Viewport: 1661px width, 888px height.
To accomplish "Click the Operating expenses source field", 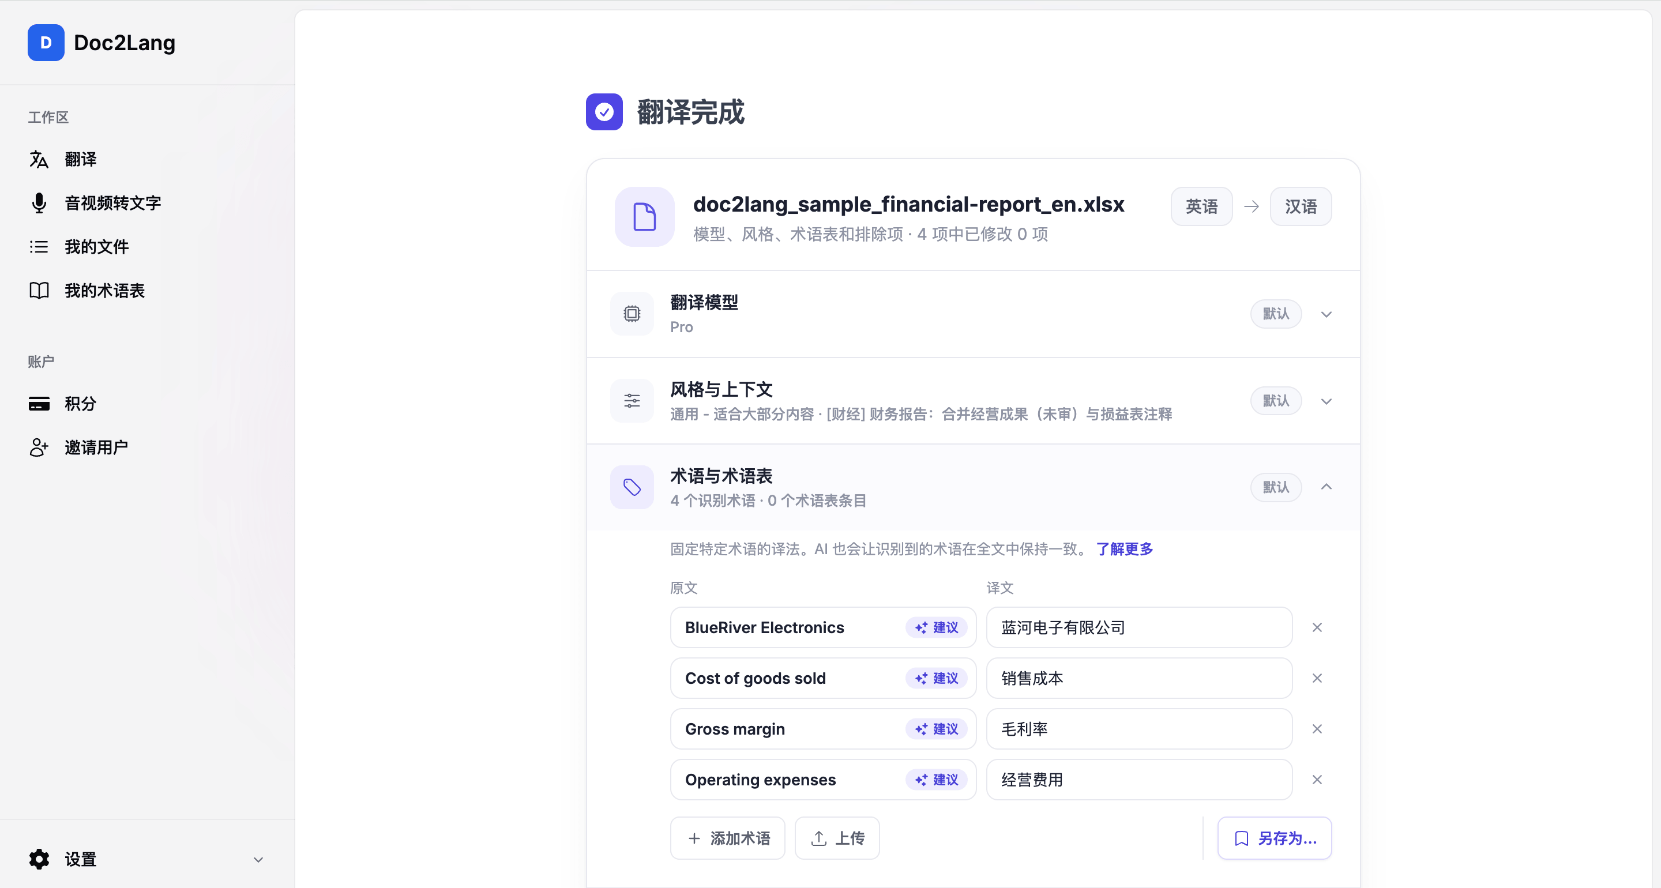I will point(823,780).
